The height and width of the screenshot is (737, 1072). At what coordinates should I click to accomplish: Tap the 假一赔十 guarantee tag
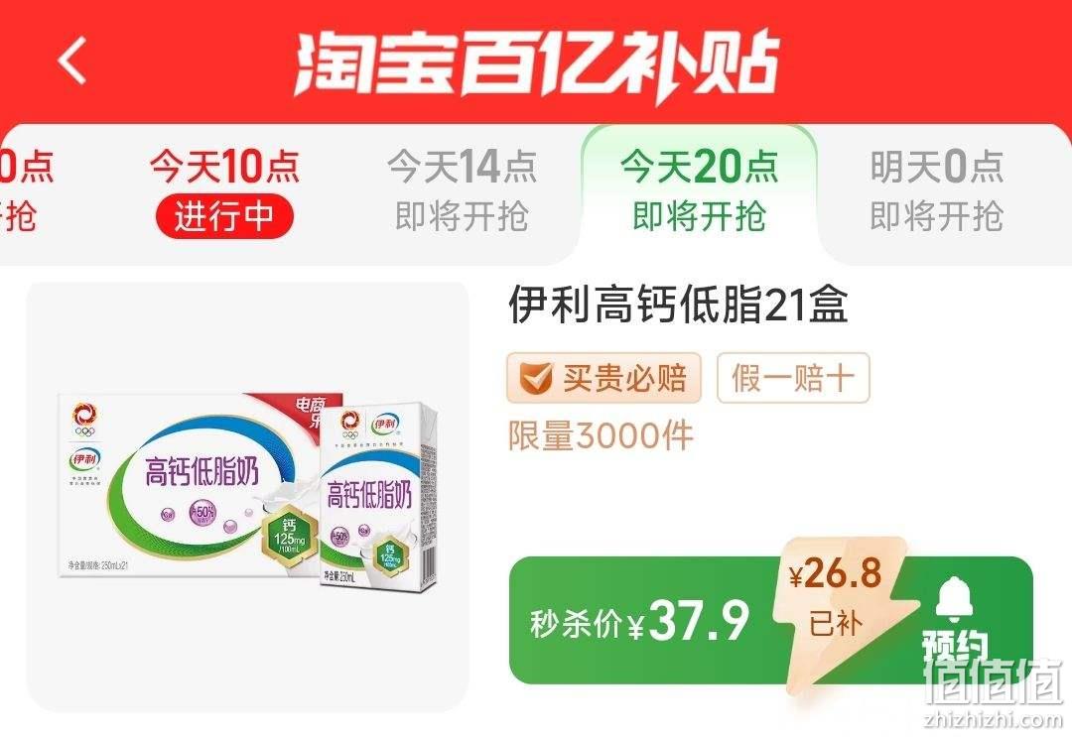point(793,378)
